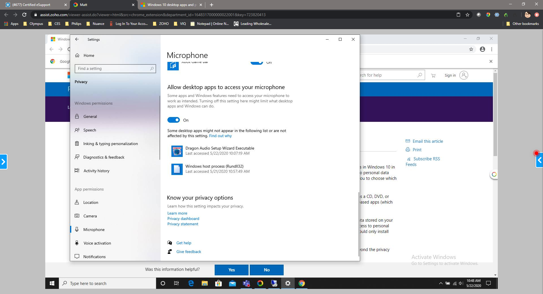The image size is (543, 294).
Task: Open the Learn more link
Action: [x=177, y=213]
